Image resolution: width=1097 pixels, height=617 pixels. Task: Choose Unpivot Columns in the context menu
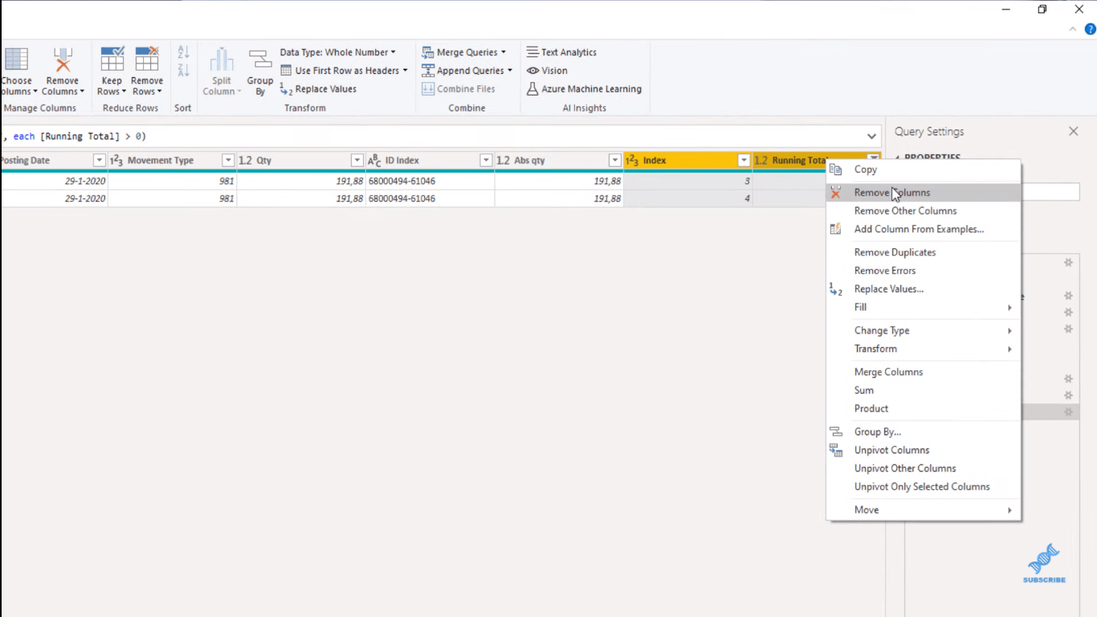click(924, 451)
